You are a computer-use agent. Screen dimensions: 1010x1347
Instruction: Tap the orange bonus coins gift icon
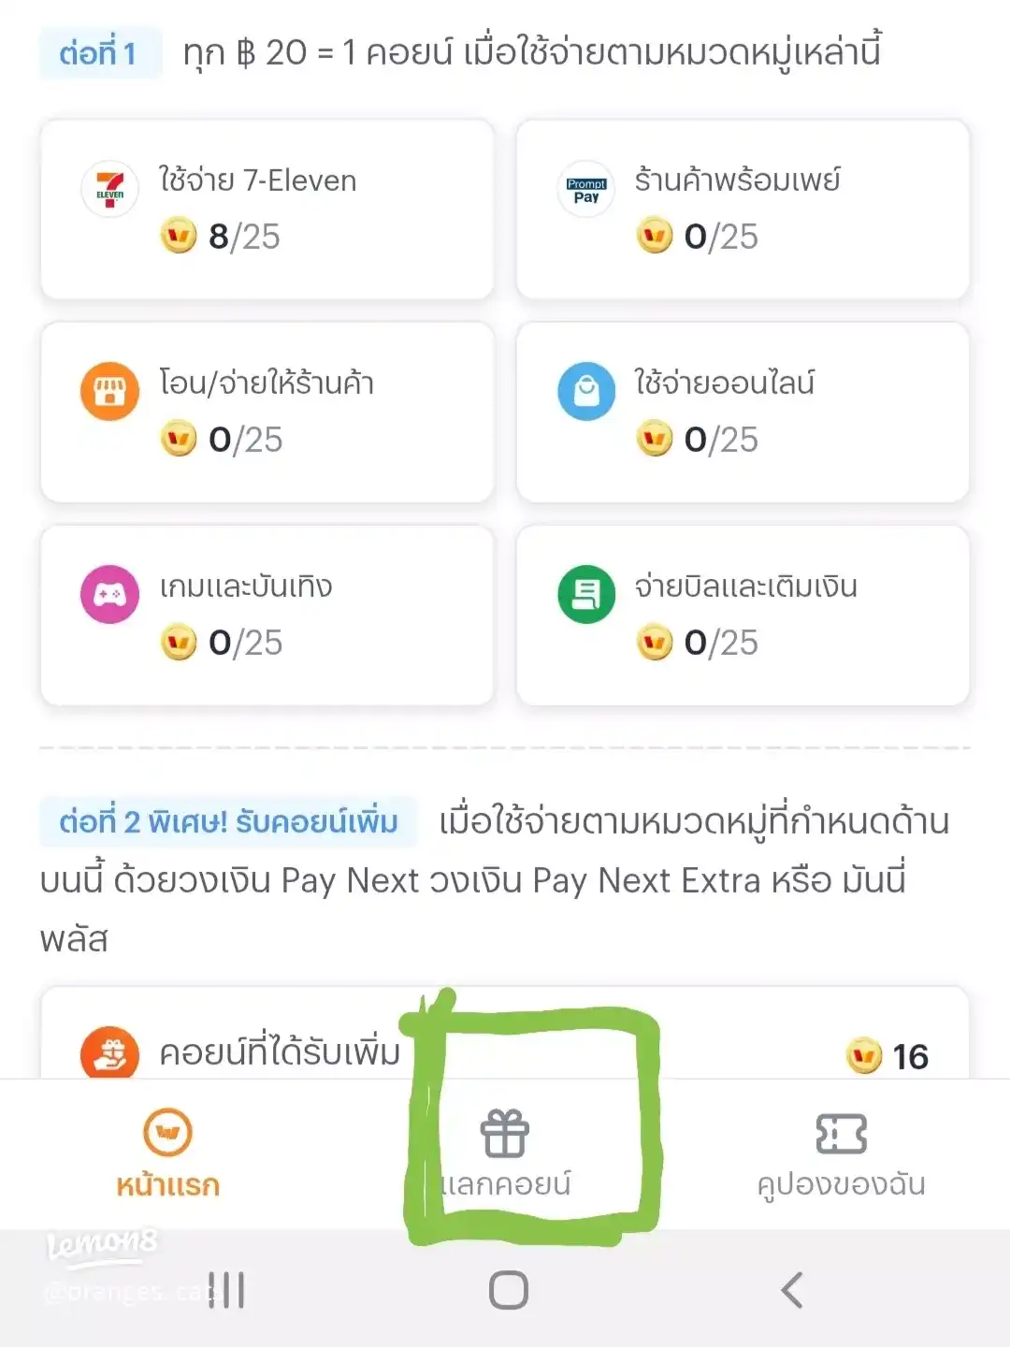110,1053
